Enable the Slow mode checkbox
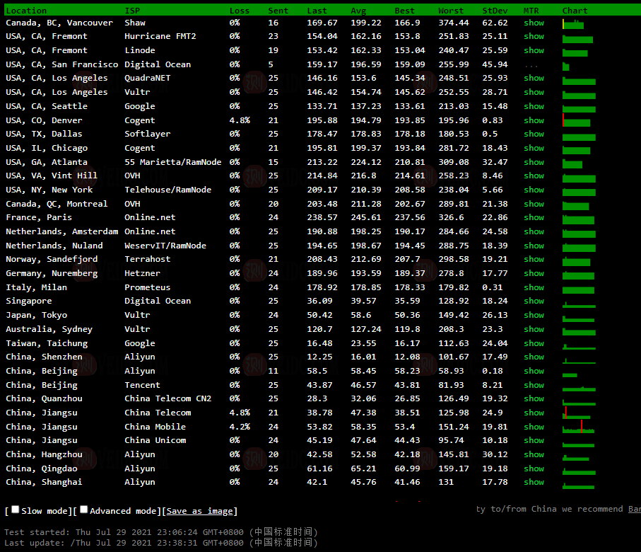The width and height of the screenshot is (641, 552). click(x=16, y=510)
